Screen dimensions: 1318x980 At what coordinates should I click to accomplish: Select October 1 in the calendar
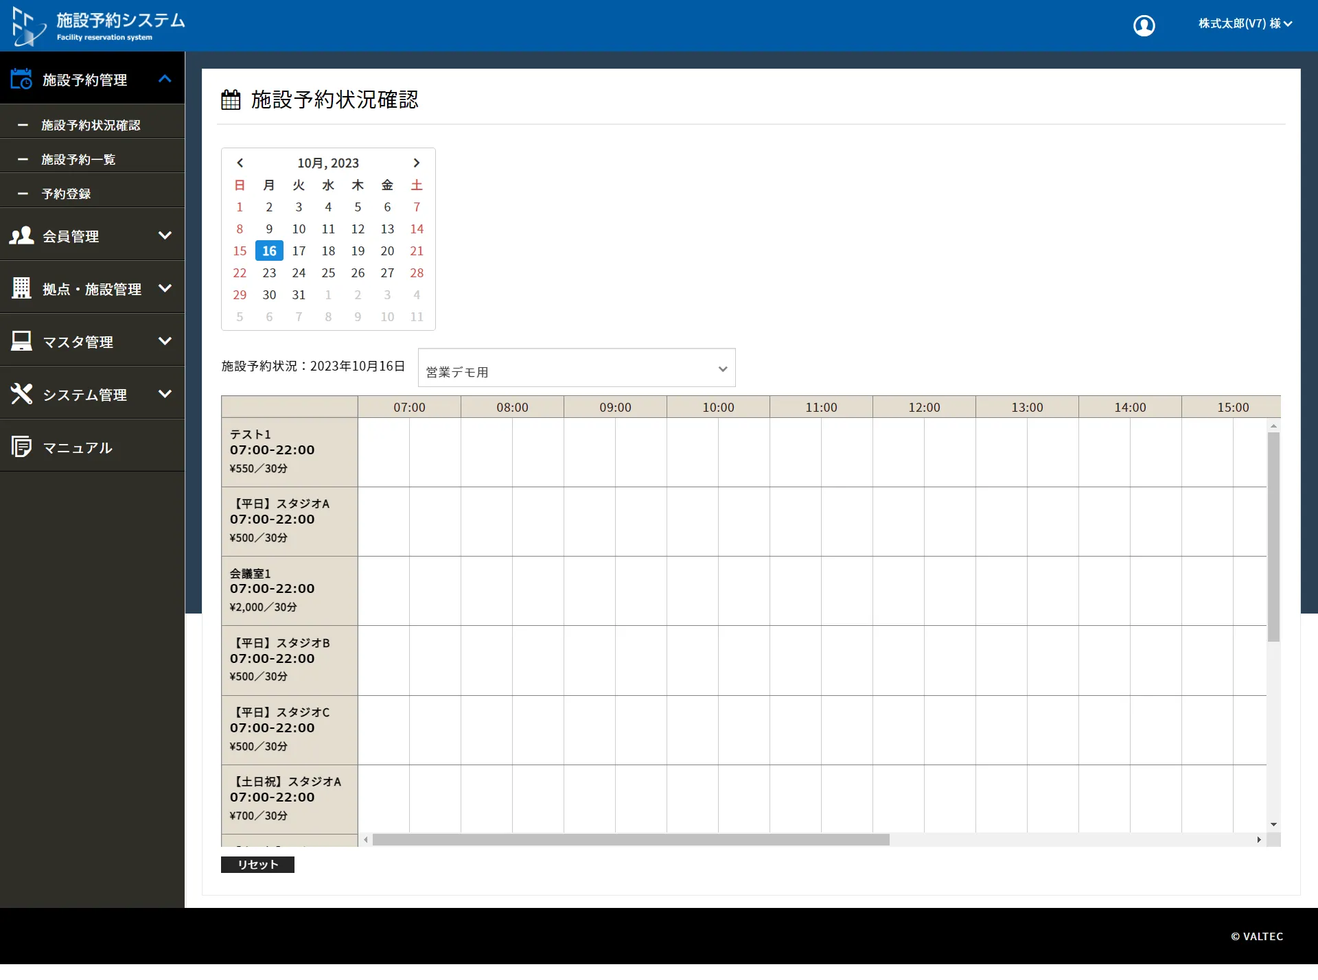tap(240, 207)
